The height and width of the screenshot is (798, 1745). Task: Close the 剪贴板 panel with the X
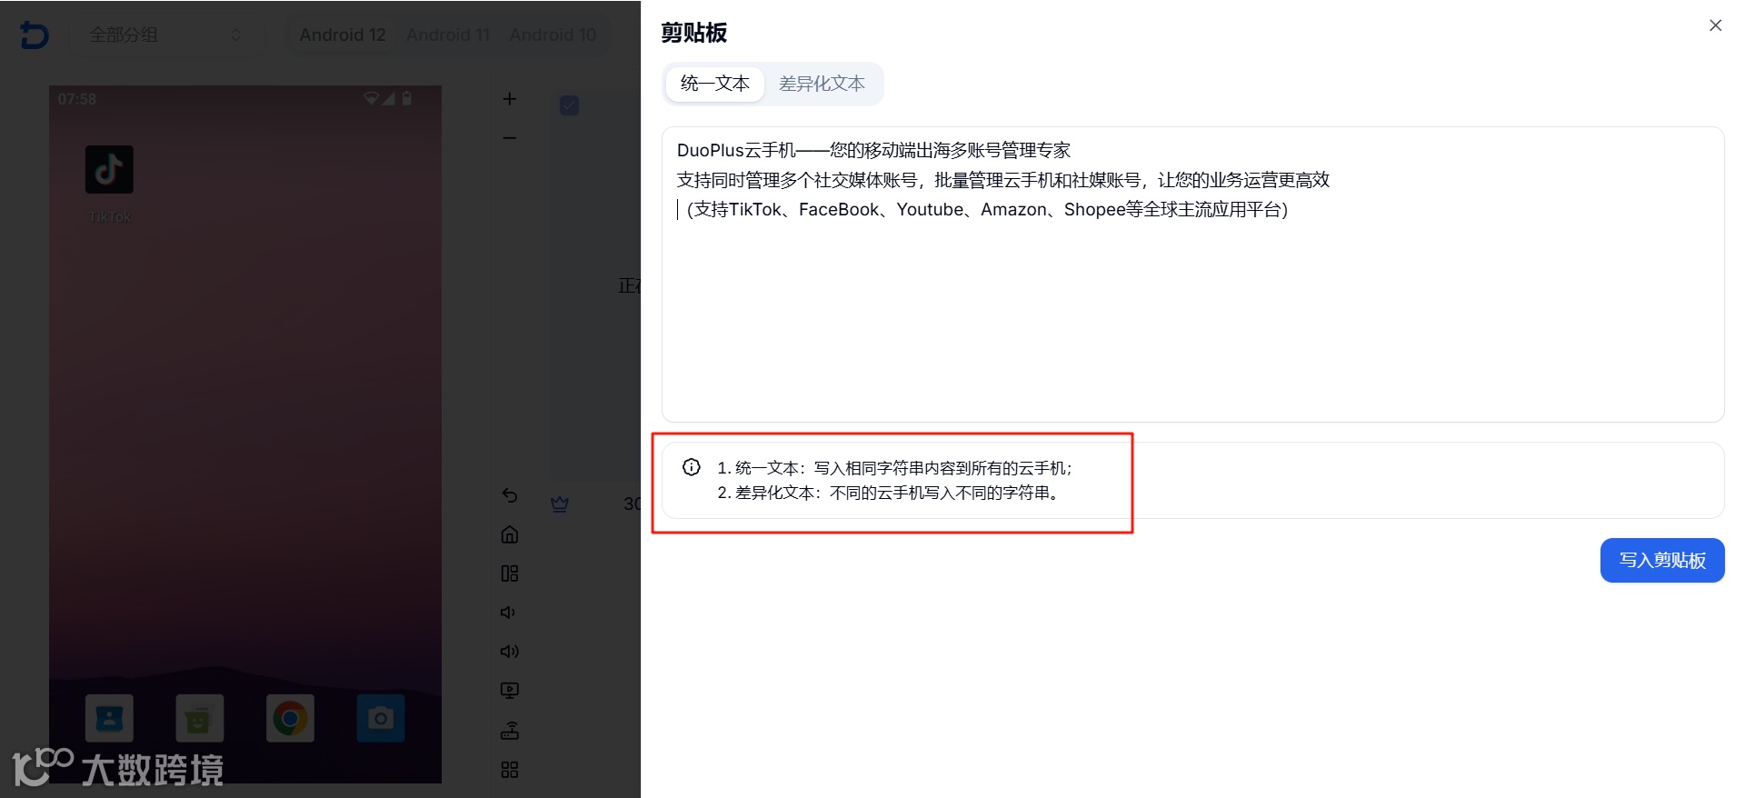point(1715,25)
